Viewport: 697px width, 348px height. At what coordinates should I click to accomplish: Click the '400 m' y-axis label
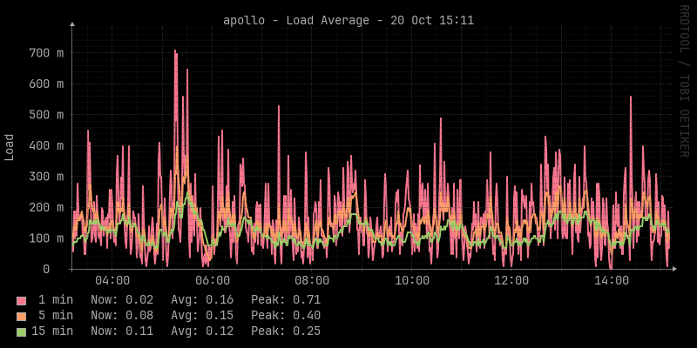[47, 146]
